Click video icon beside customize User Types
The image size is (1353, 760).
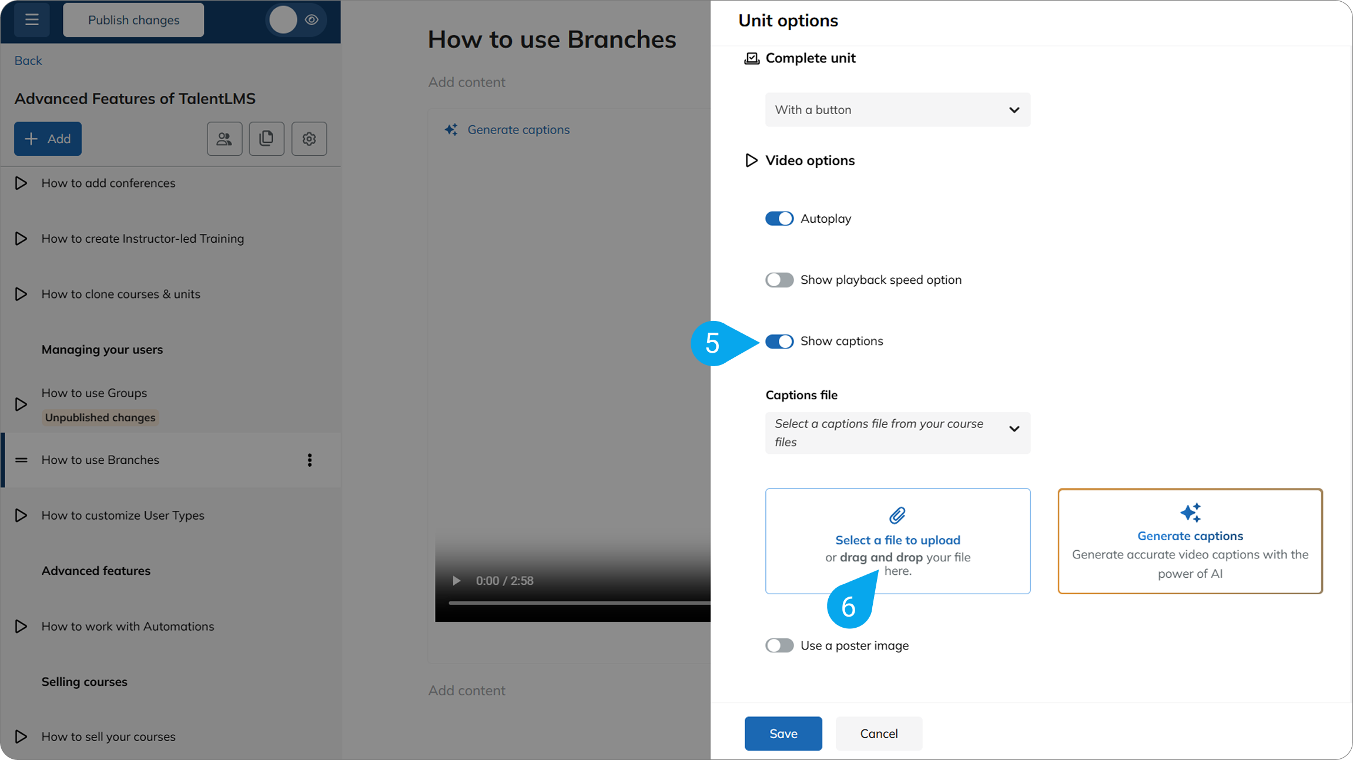[x=21, y=515]
